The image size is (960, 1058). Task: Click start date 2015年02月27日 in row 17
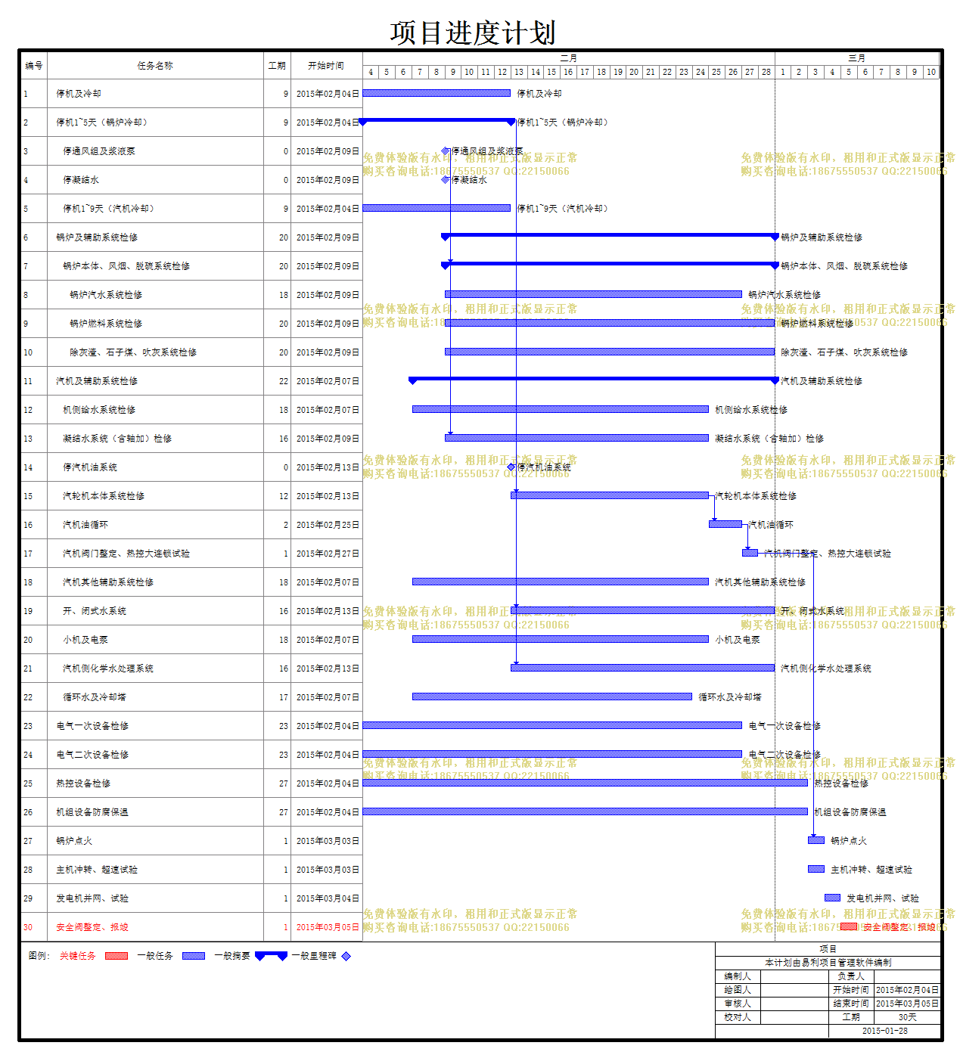(x=328, y=554)
